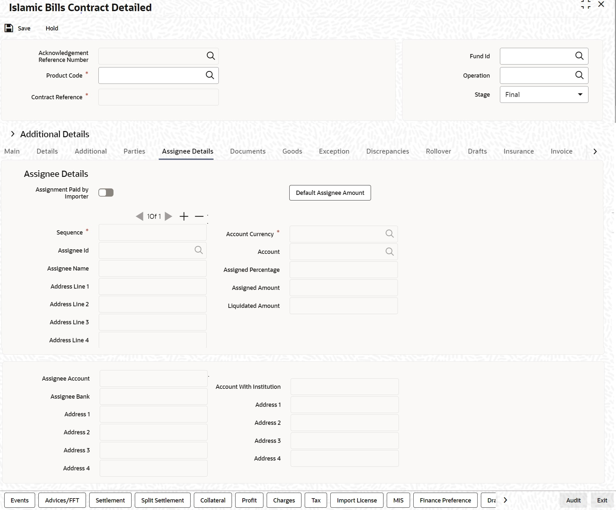Open Operation search lookup

click(579, 75)
